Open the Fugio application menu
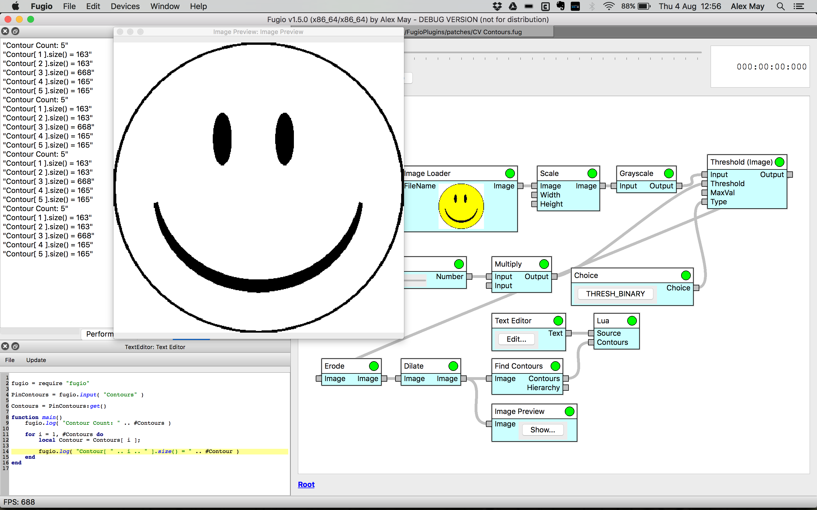Viewport: 817px width, 510px height. click(41, 7)
